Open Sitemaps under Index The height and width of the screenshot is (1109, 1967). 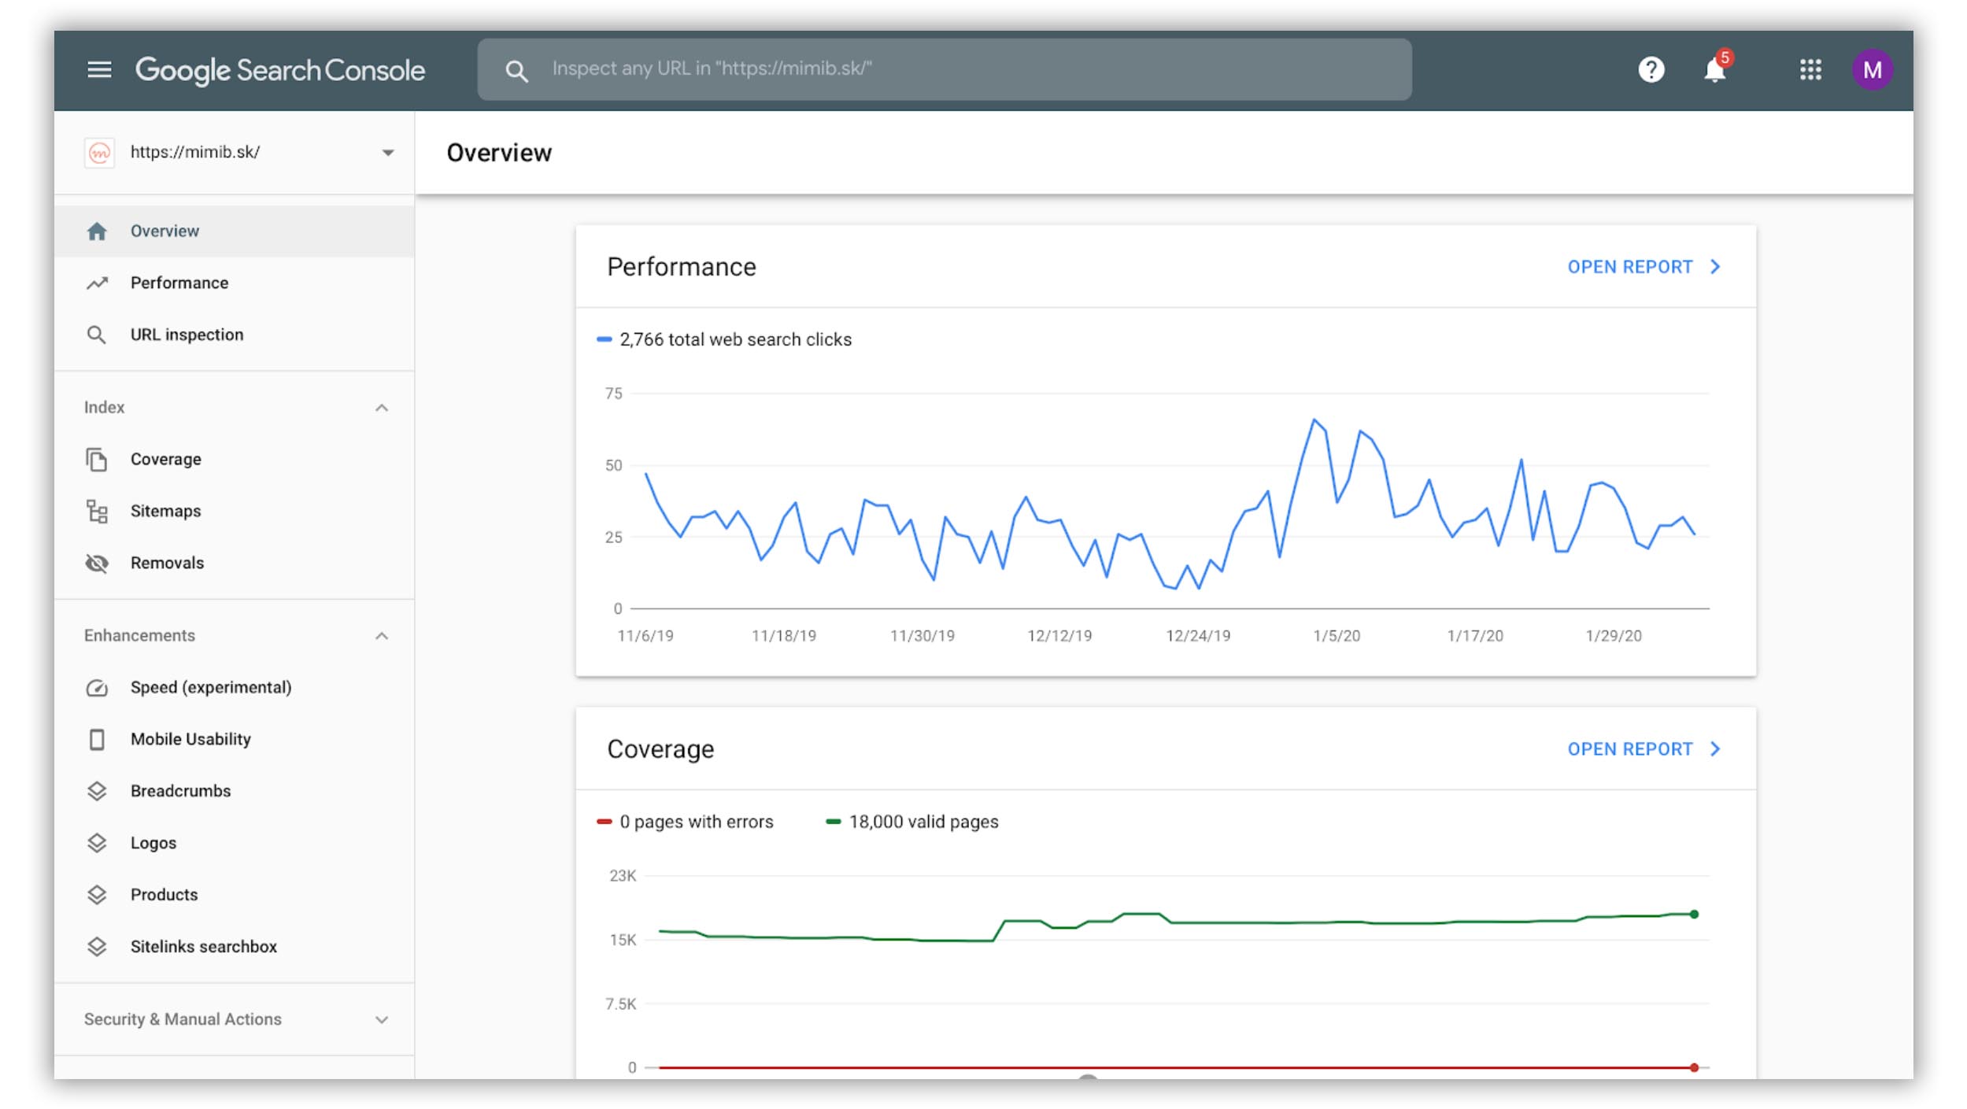coord(234,511)
